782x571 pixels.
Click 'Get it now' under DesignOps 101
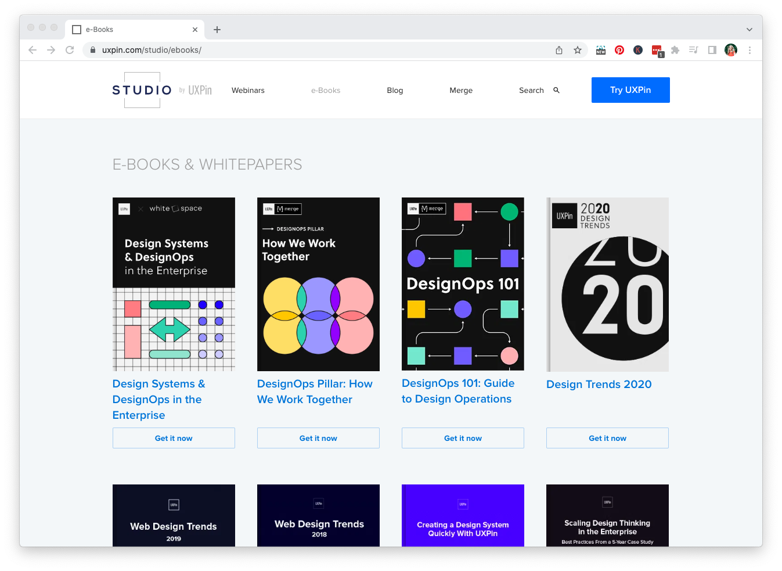pyautogui.click(x=463, y=438)
